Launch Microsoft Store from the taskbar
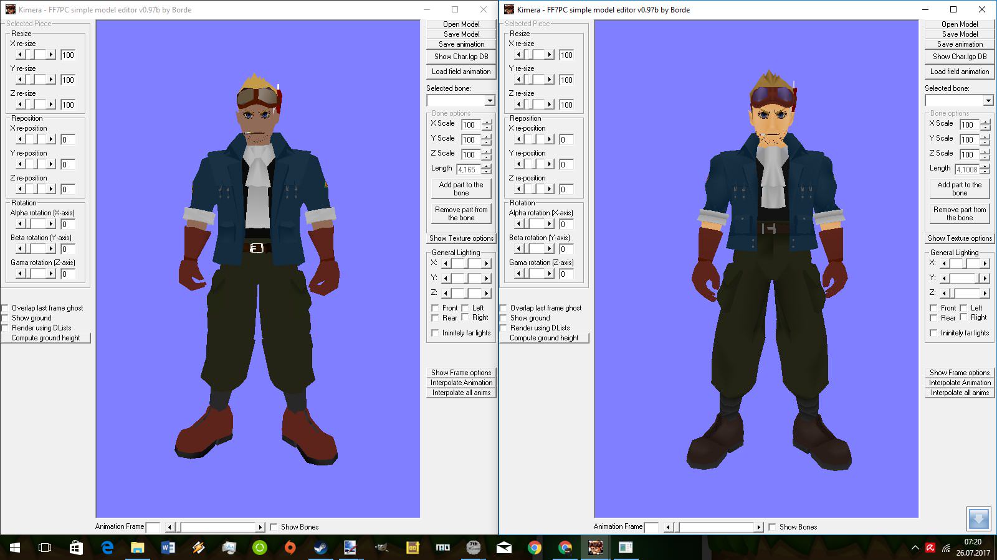 click(x=76, y=548)
